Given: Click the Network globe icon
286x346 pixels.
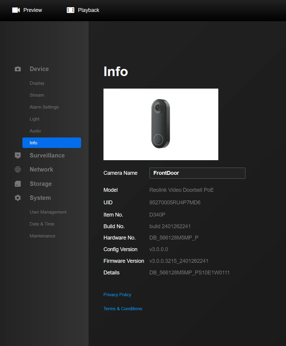Looking at the screenshot, I should pos(18,169).
